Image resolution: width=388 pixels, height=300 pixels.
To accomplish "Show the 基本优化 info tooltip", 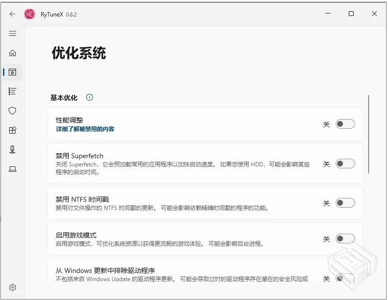I will click(89, 97).
